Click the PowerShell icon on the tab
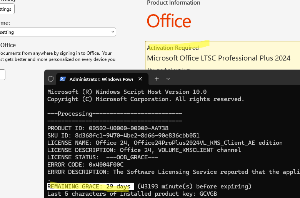Viewport: 300px width, 198px height. tap(62, 79)
